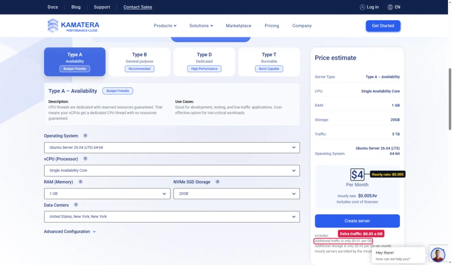Click the Traffic 5 TB value

point(396,134)
